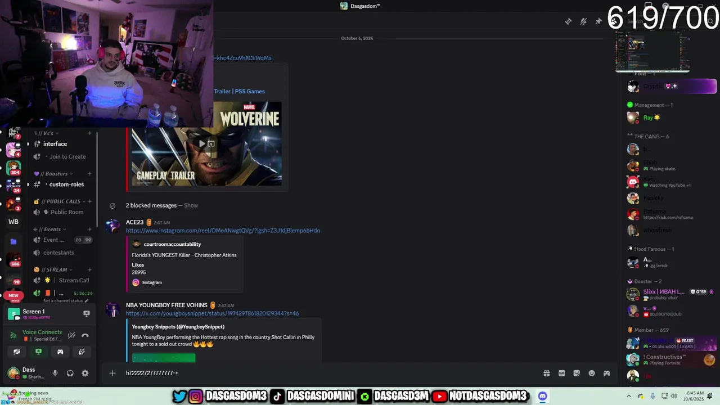Add channel to // Vc's category plus

[x=90, y=133]
